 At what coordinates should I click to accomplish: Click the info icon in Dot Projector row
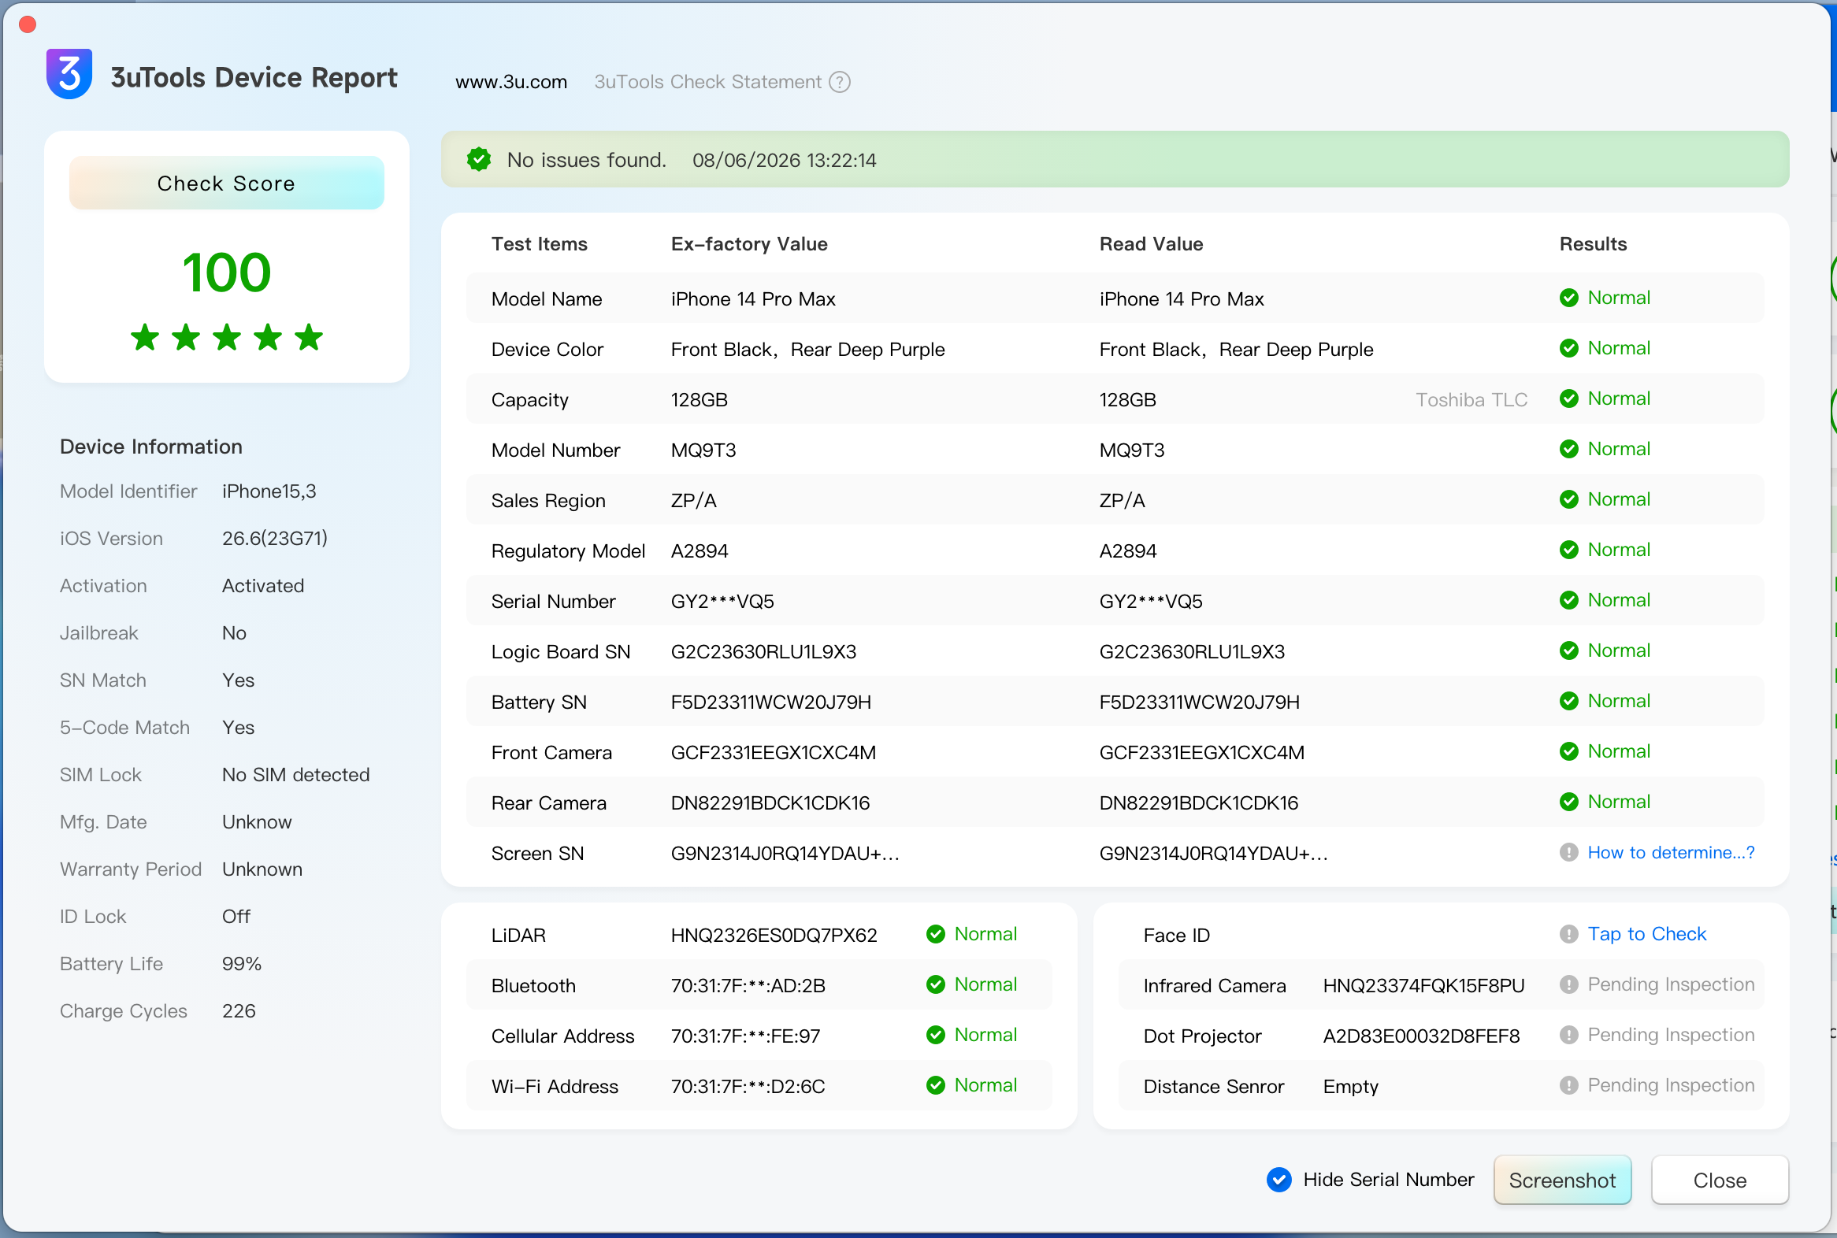click(x=1568, y=1035)
